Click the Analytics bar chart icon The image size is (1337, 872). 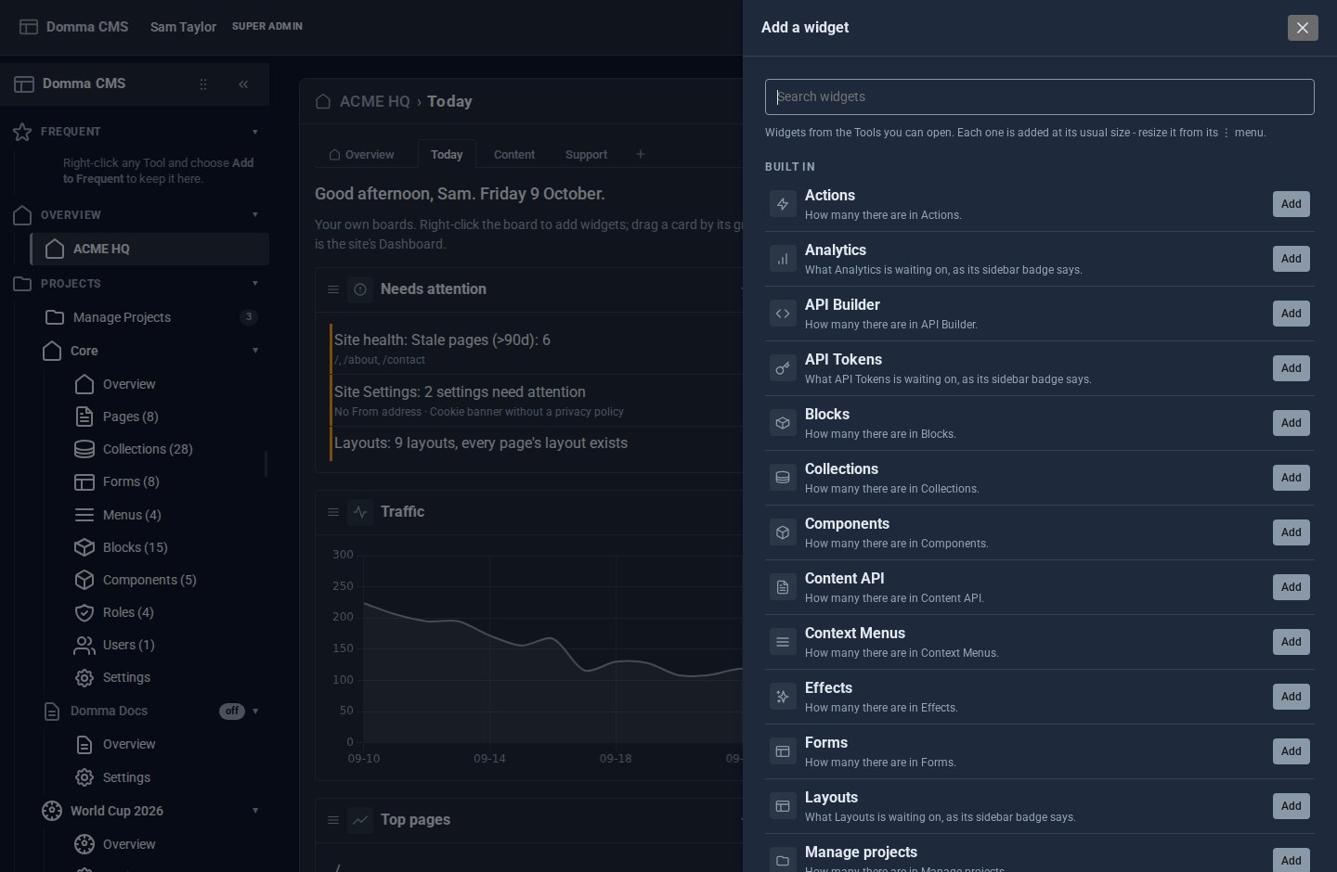coord(783,259)
